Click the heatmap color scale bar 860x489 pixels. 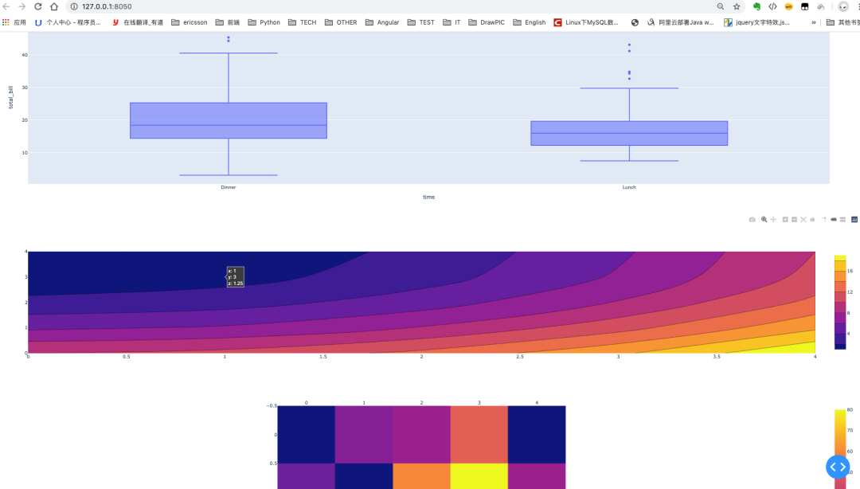840,449
